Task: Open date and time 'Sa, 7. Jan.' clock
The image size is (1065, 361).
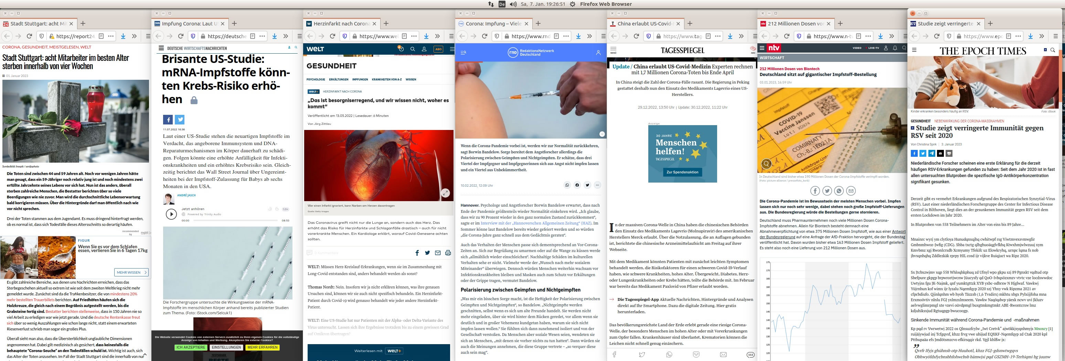Action: point(543,4)
